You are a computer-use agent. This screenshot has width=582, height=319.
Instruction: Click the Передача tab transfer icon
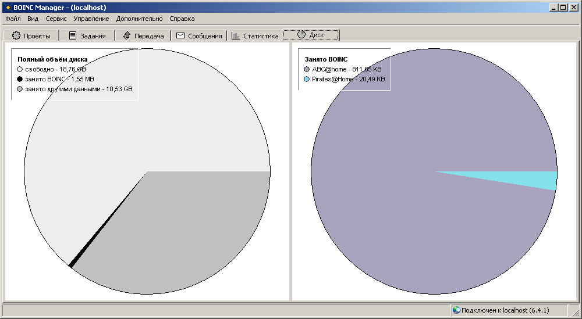point(126,35)
